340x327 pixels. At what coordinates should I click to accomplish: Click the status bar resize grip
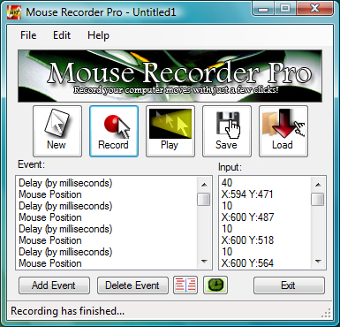coord(326,313)
